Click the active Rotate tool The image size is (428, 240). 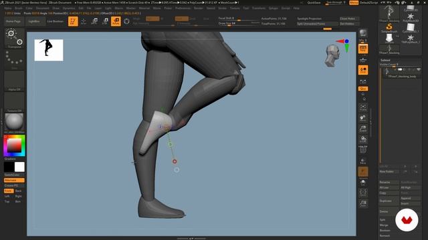(116, 21)
